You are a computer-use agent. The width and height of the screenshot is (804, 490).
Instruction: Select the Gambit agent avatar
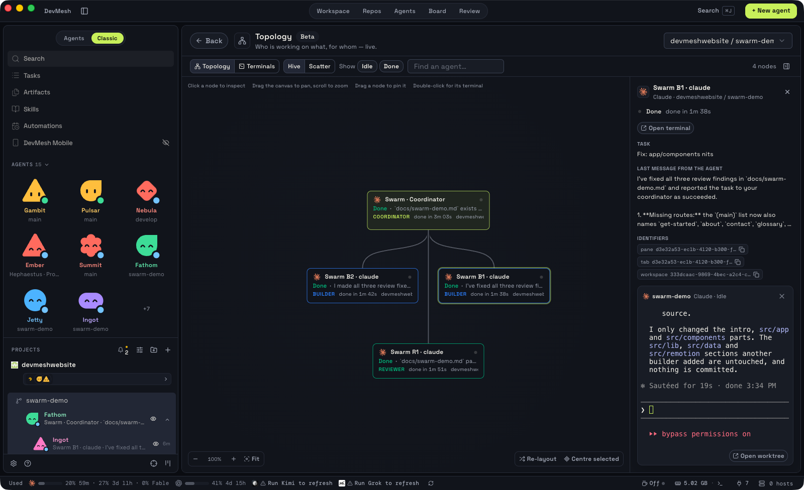pyautogui.click(x=35, y=191)
